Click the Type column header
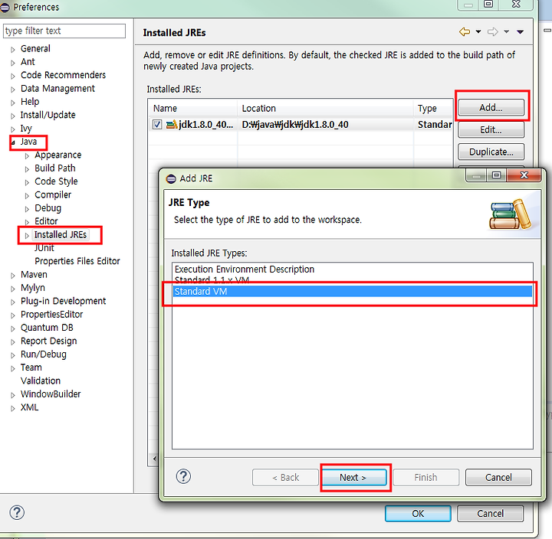The height and width of the screenshot is (539, 552). [433, 108]
